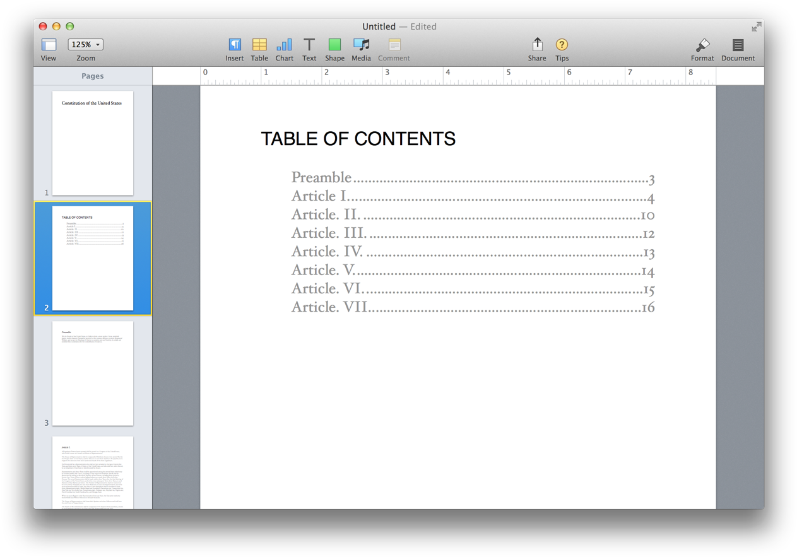This screenshot has width=797, height=557.
Task: Open the Zoom level dropdown
Action: [85, 44]
